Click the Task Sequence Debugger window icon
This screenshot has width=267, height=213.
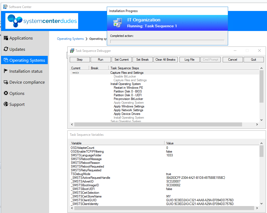click(72, 51)
